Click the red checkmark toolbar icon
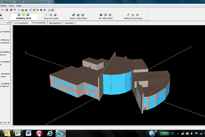 click(30, 10)
